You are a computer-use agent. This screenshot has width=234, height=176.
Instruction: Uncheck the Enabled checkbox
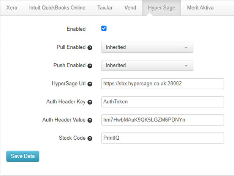[104, 28]
